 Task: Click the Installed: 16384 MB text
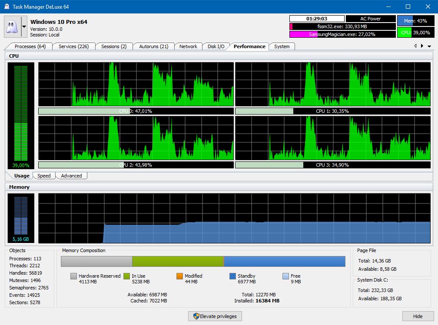click(x=257, y=301)
